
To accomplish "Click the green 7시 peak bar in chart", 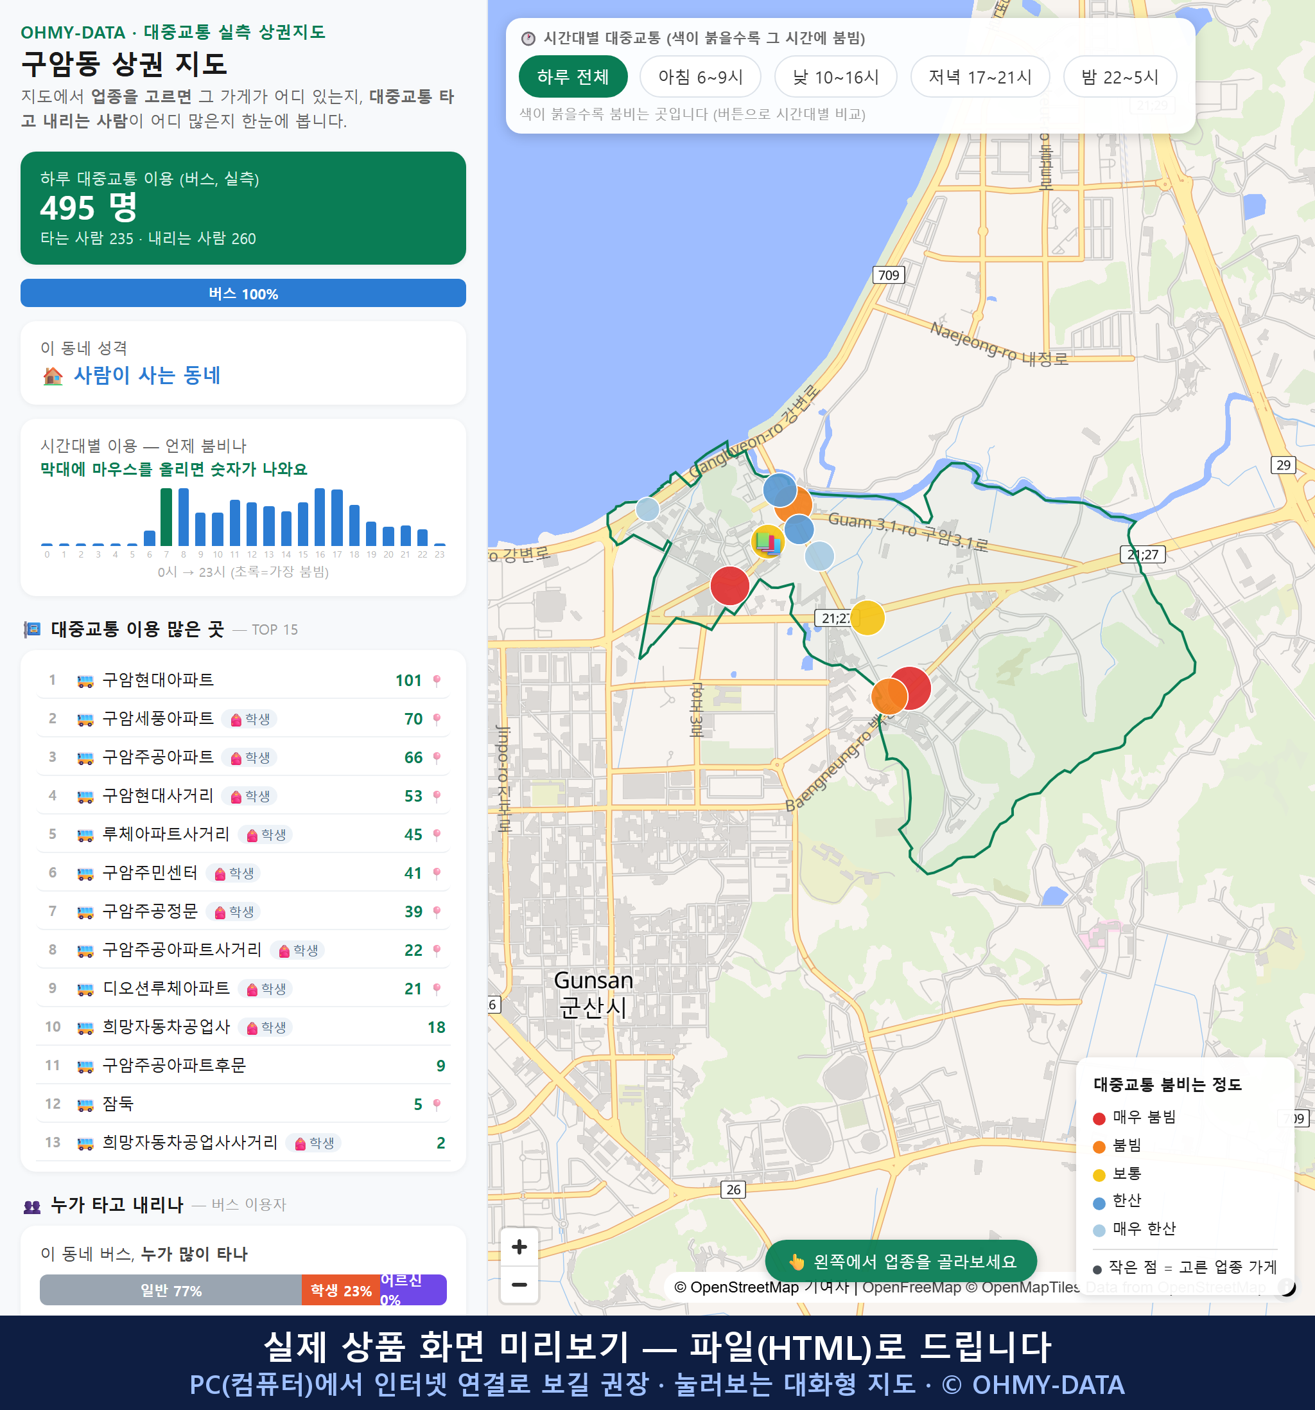I will click(x=166, y=517).
